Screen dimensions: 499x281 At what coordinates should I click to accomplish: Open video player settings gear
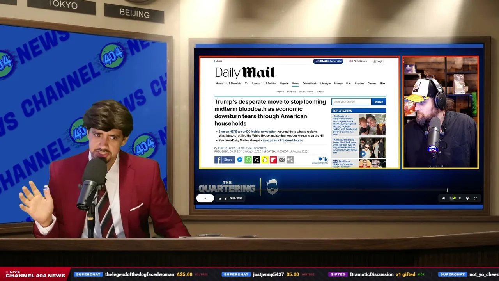[467, 198]
